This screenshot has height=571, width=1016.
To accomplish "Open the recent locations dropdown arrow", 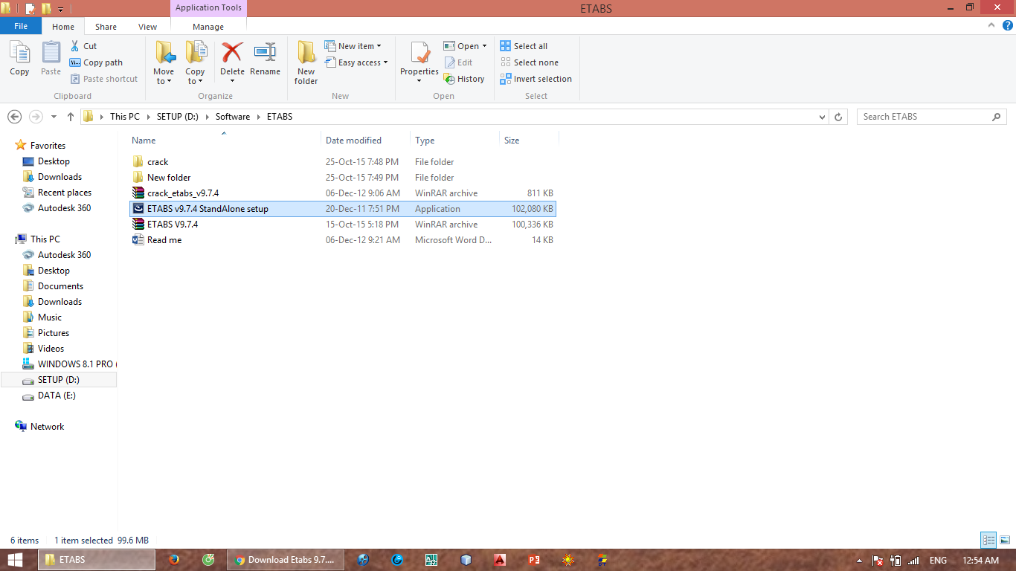I will pyautogui.click(x=54, y=117).
